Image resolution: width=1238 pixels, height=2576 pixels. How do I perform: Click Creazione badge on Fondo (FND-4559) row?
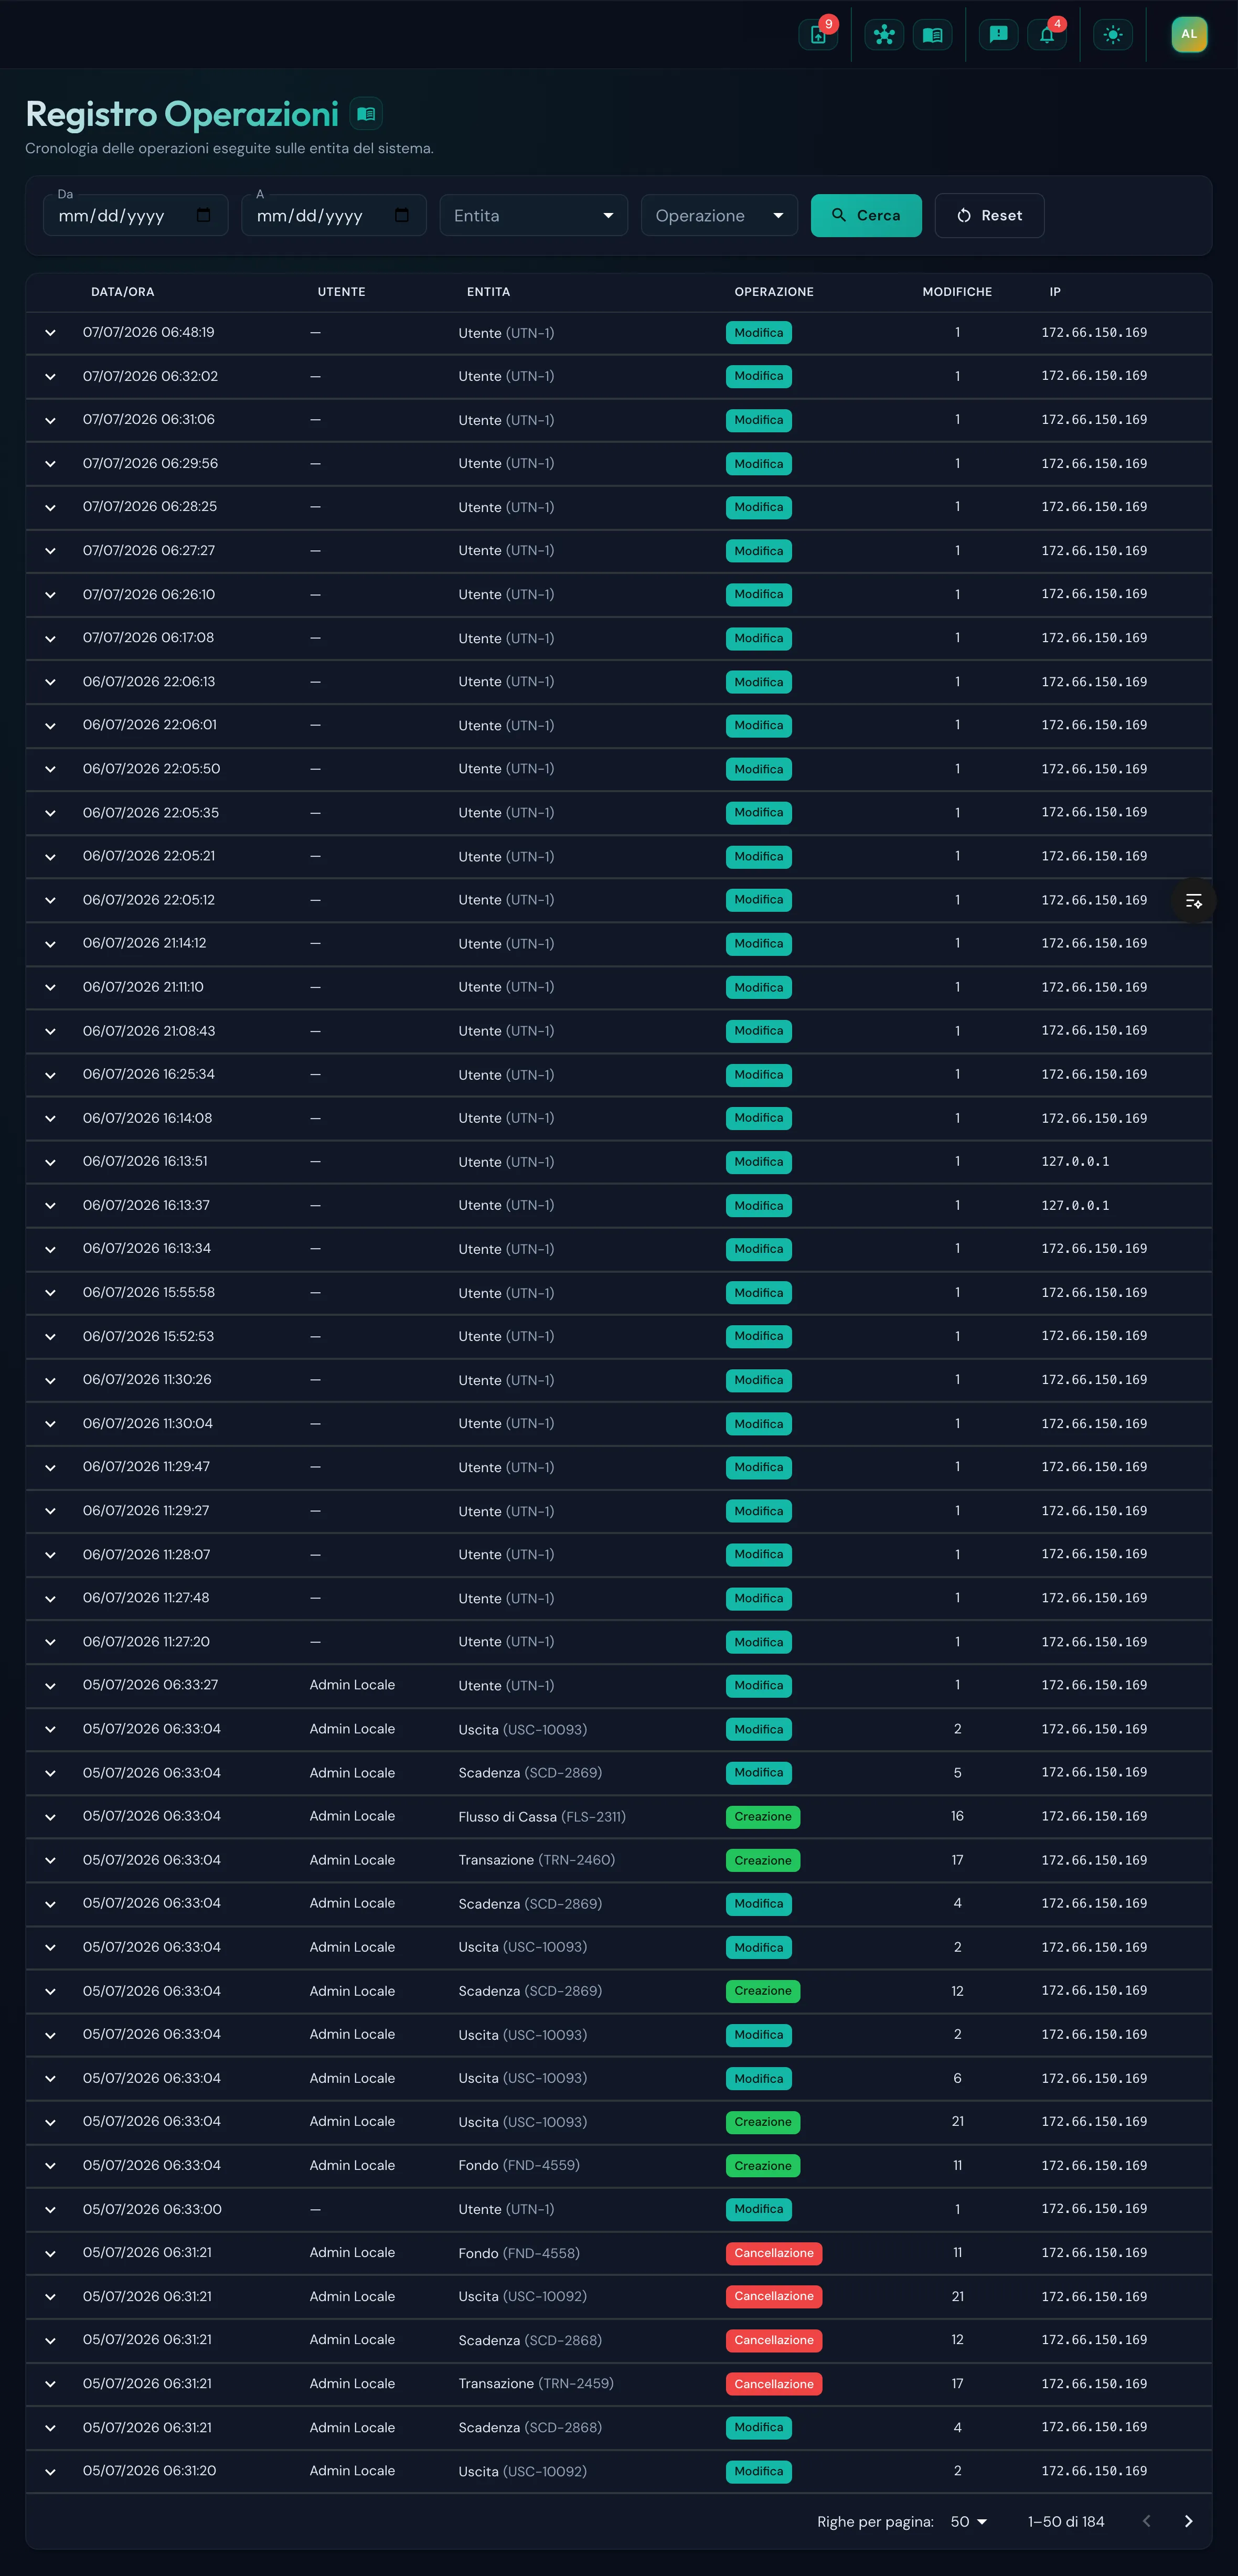point(763,2165)
